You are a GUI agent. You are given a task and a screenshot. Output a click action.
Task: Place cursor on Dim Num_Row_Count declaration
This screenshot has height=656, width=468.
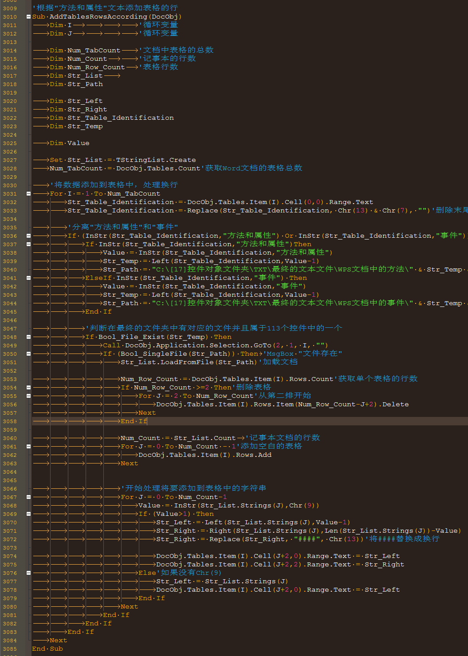click(87, 67)
